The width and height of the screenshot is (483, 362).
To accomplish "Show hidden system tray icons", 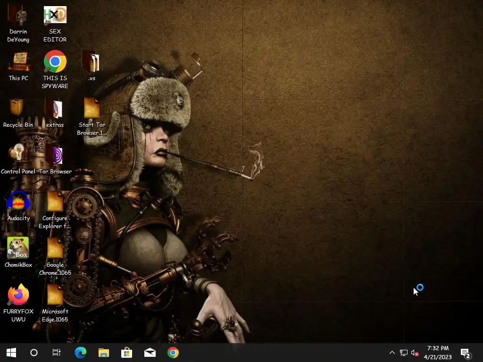I will 392,353.
